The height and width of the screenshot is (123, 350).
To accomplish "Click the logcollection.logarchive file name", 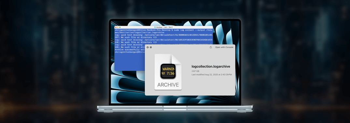I will pyautogui.click(x=211, y=66).
